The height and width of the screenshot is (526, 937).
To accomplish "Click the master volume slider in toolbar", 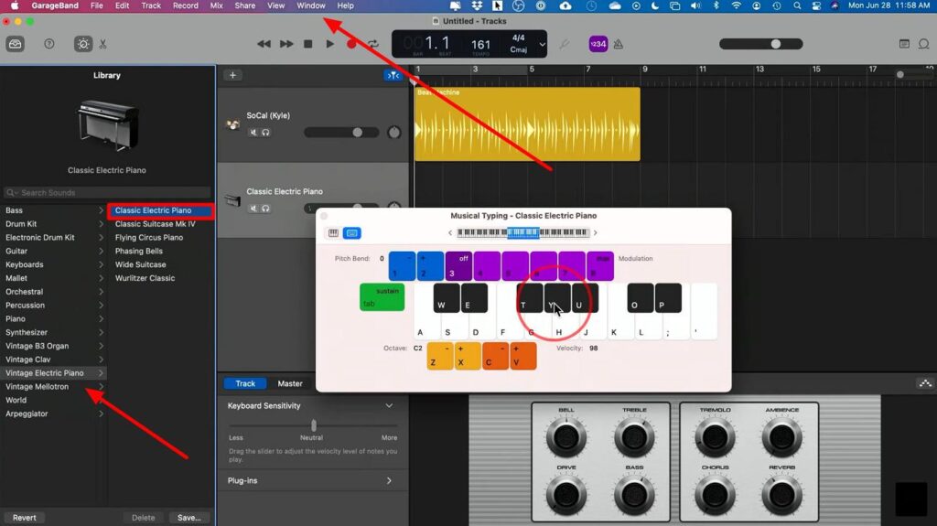I will [775, 44].
